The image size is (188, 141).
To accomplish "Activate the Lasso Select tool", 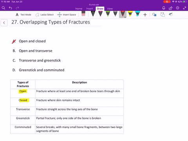I will pos(45,14).
